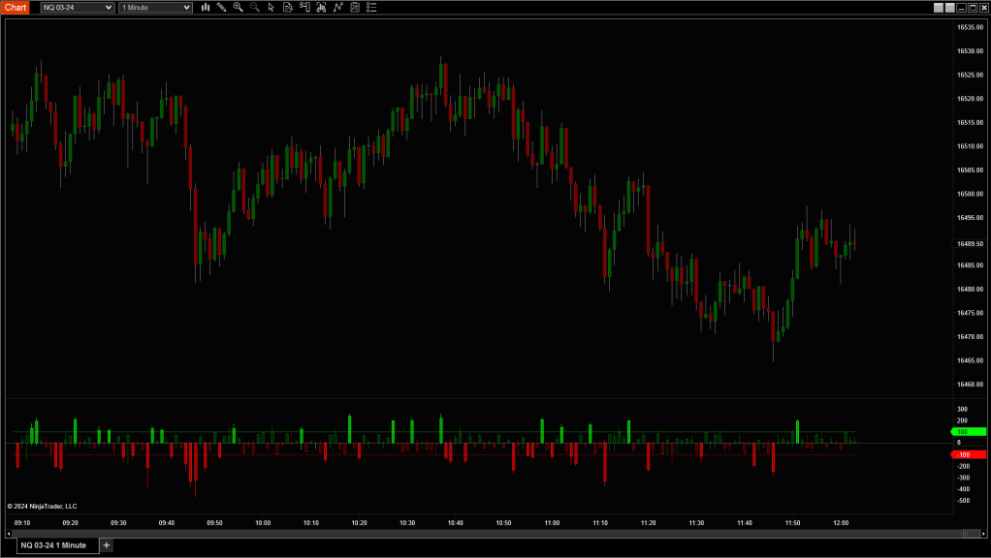The height and width of the screenshot is (558, 991).
Task: Add a new tab with plus button
Action: tap(107, 545)
